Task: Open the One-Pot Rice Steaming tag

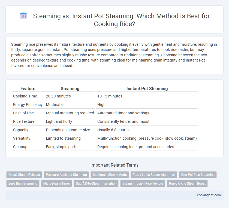Action: 198,175
